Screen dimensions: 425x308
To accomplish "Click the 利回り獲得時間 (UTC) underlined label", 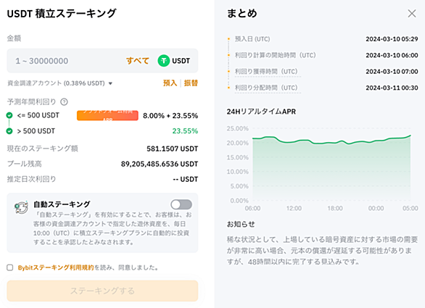I will (x=266, y=72).
